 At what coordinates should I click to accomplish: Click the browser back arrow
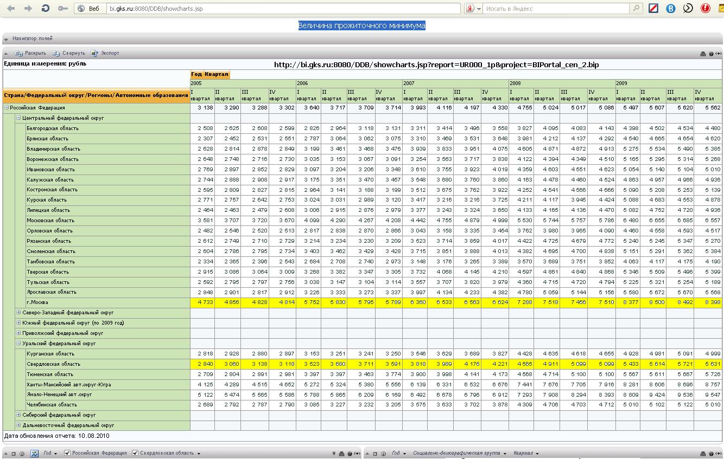[x=10, y=9]
